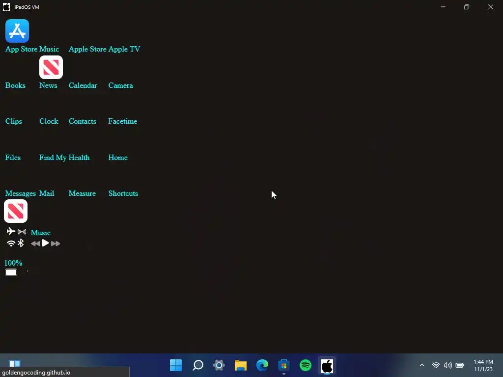This screenshot has height=377, width=503.
Task: Open the Find My link
Action: click(53, 158)
